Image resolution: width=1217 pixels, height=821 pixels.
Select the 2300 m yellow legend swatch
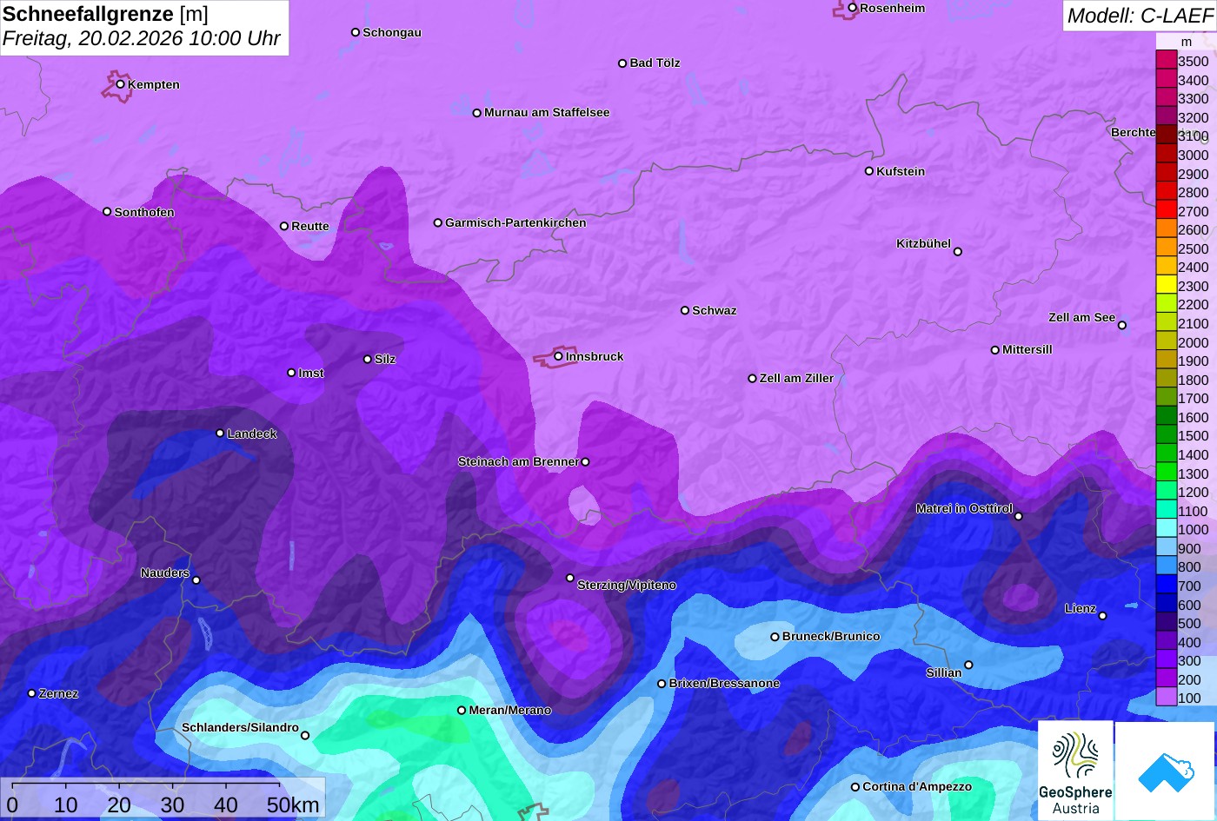(1166, 285)
